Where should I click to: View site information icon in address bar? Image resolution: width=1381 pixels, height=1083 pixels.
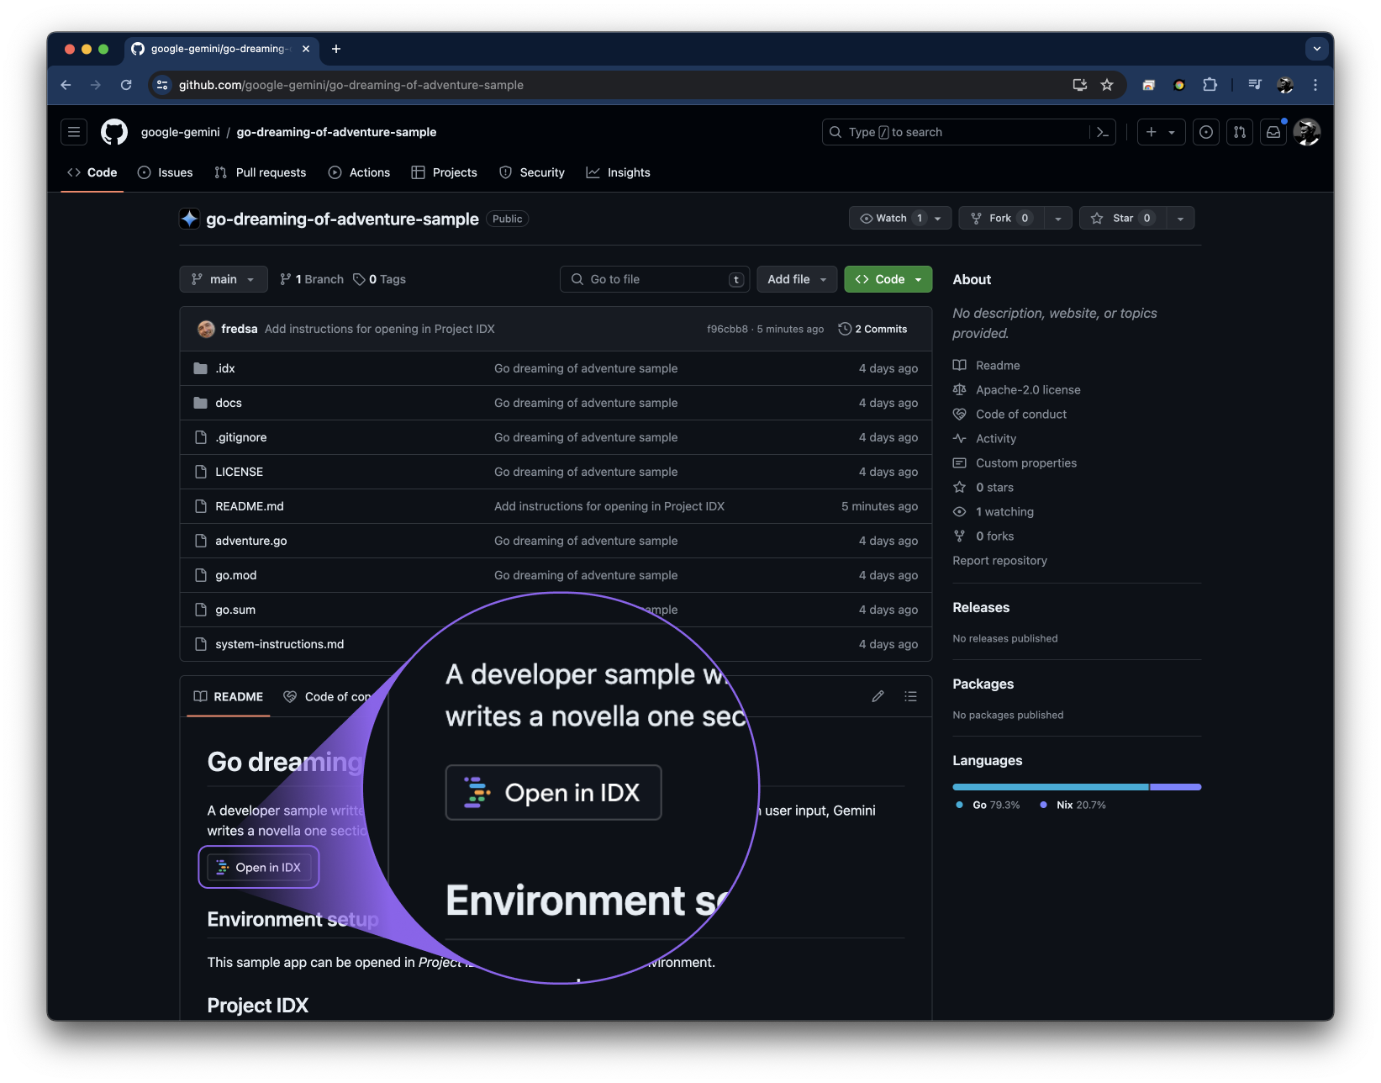tap(163, 85)
